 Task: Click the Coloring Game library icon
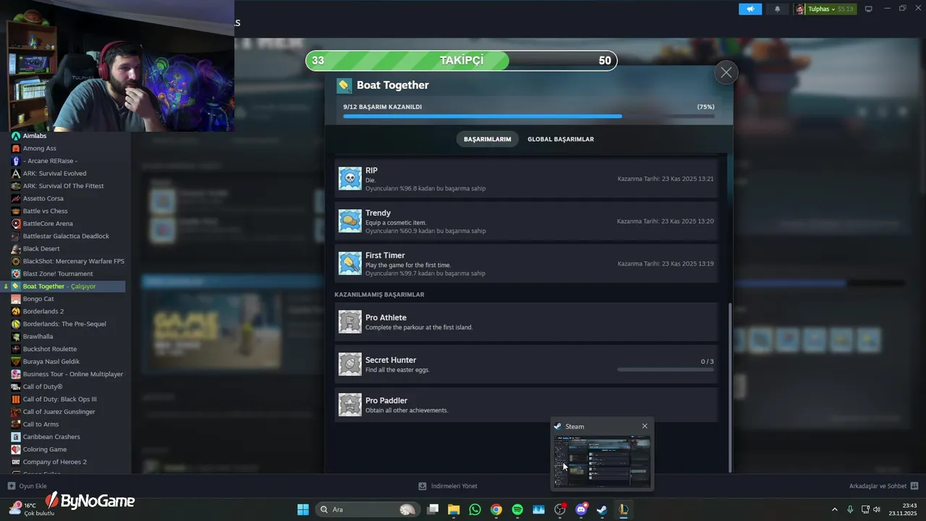pos(16,449)
